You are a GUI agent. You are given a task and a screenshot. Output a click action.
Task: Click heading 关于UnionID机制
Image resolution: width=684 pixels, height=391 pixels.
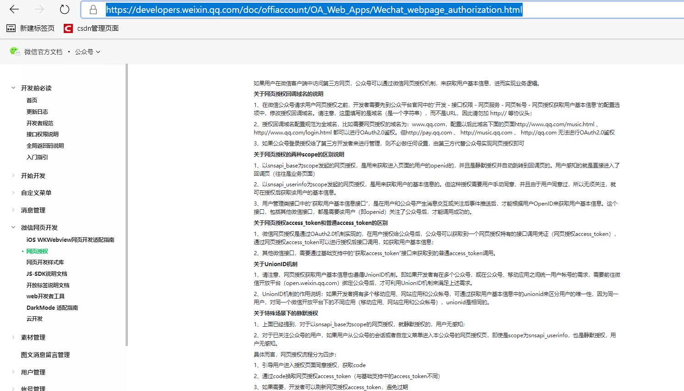[276, 264]
